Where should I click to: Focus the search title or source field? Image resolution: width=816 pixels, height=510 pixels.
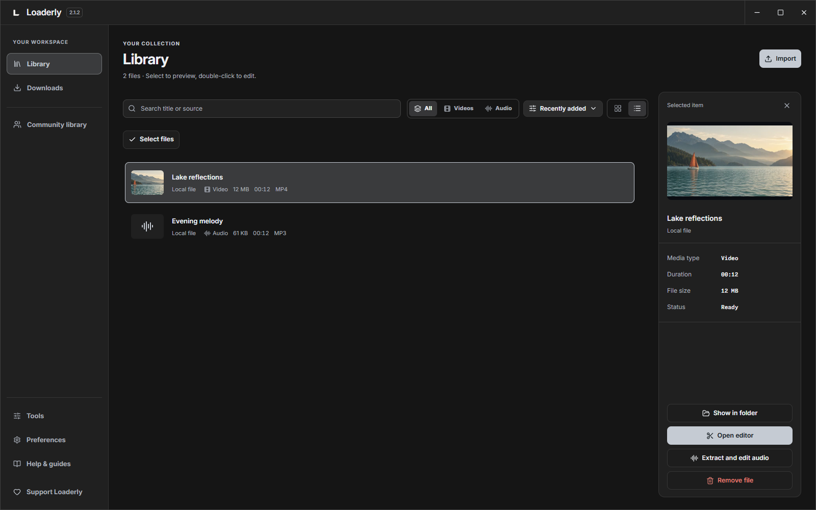(x=262, y=109)
